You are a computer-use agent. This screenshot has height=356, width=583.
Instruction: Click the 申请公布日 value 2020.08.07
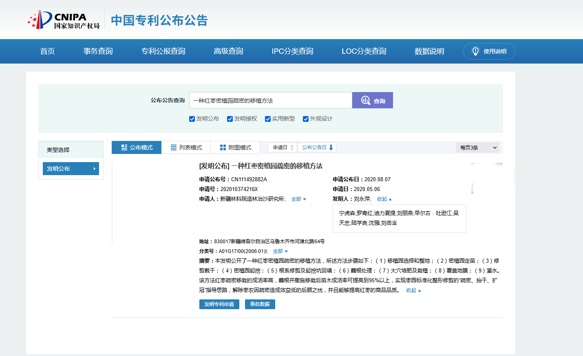tap(378, 180)
